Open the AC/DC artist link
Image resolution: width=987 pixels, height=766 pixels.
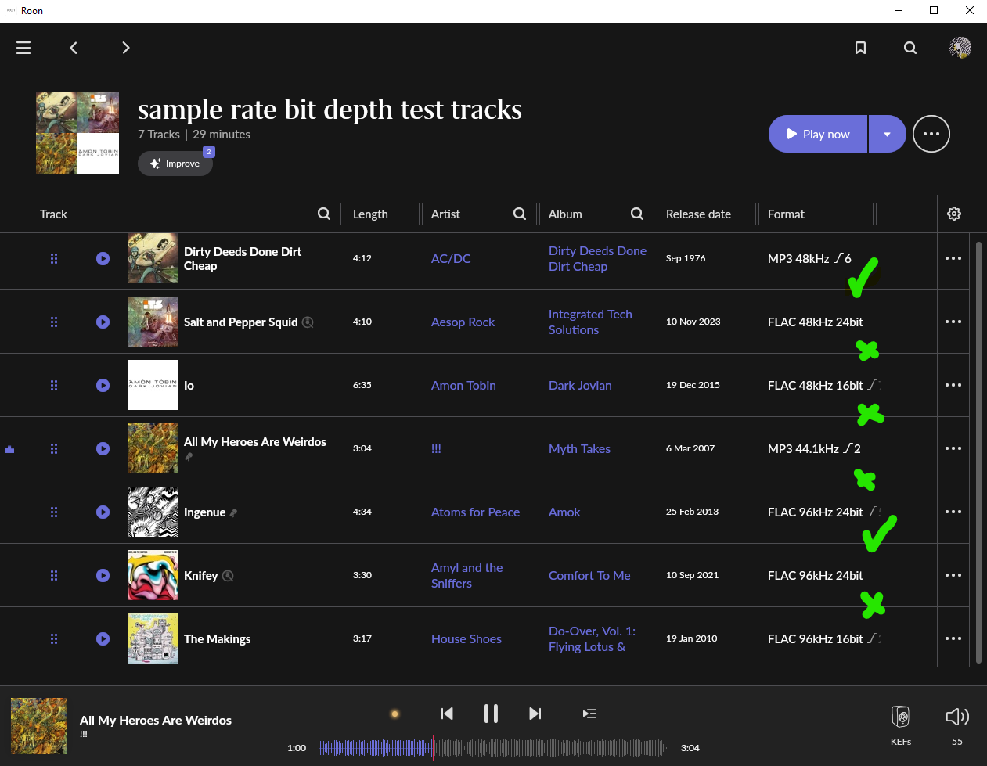451,258
